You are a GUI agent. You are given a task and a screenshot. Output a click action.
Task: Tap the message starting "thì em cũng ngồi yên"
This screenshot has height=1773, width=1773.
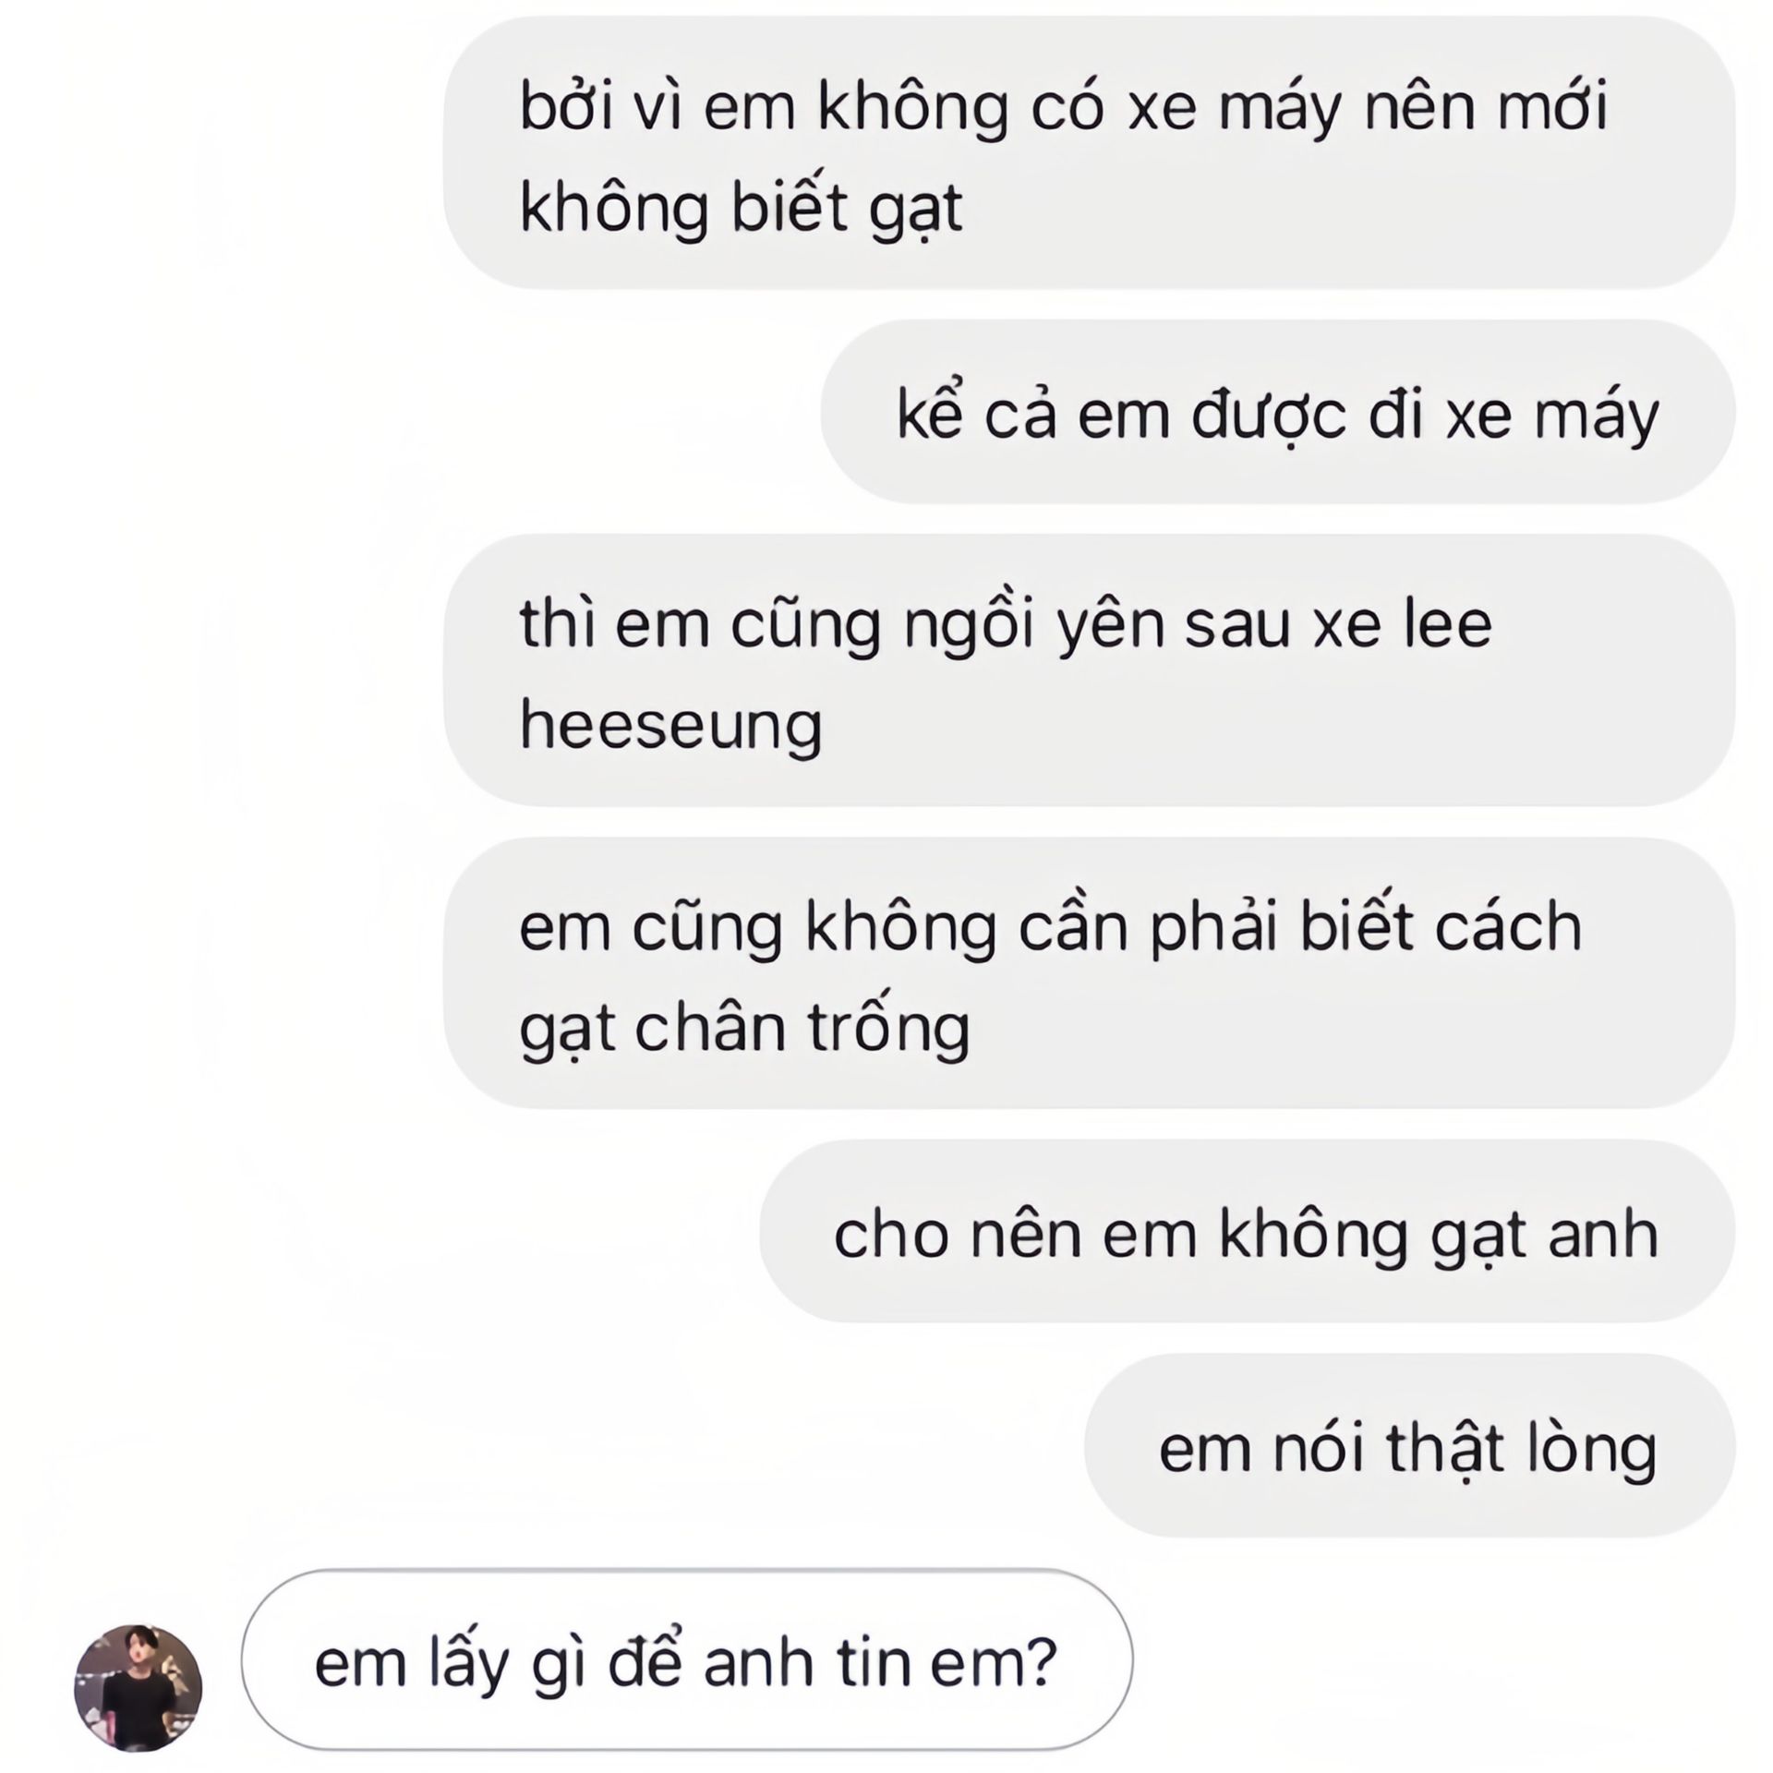tap(1090, 669)
